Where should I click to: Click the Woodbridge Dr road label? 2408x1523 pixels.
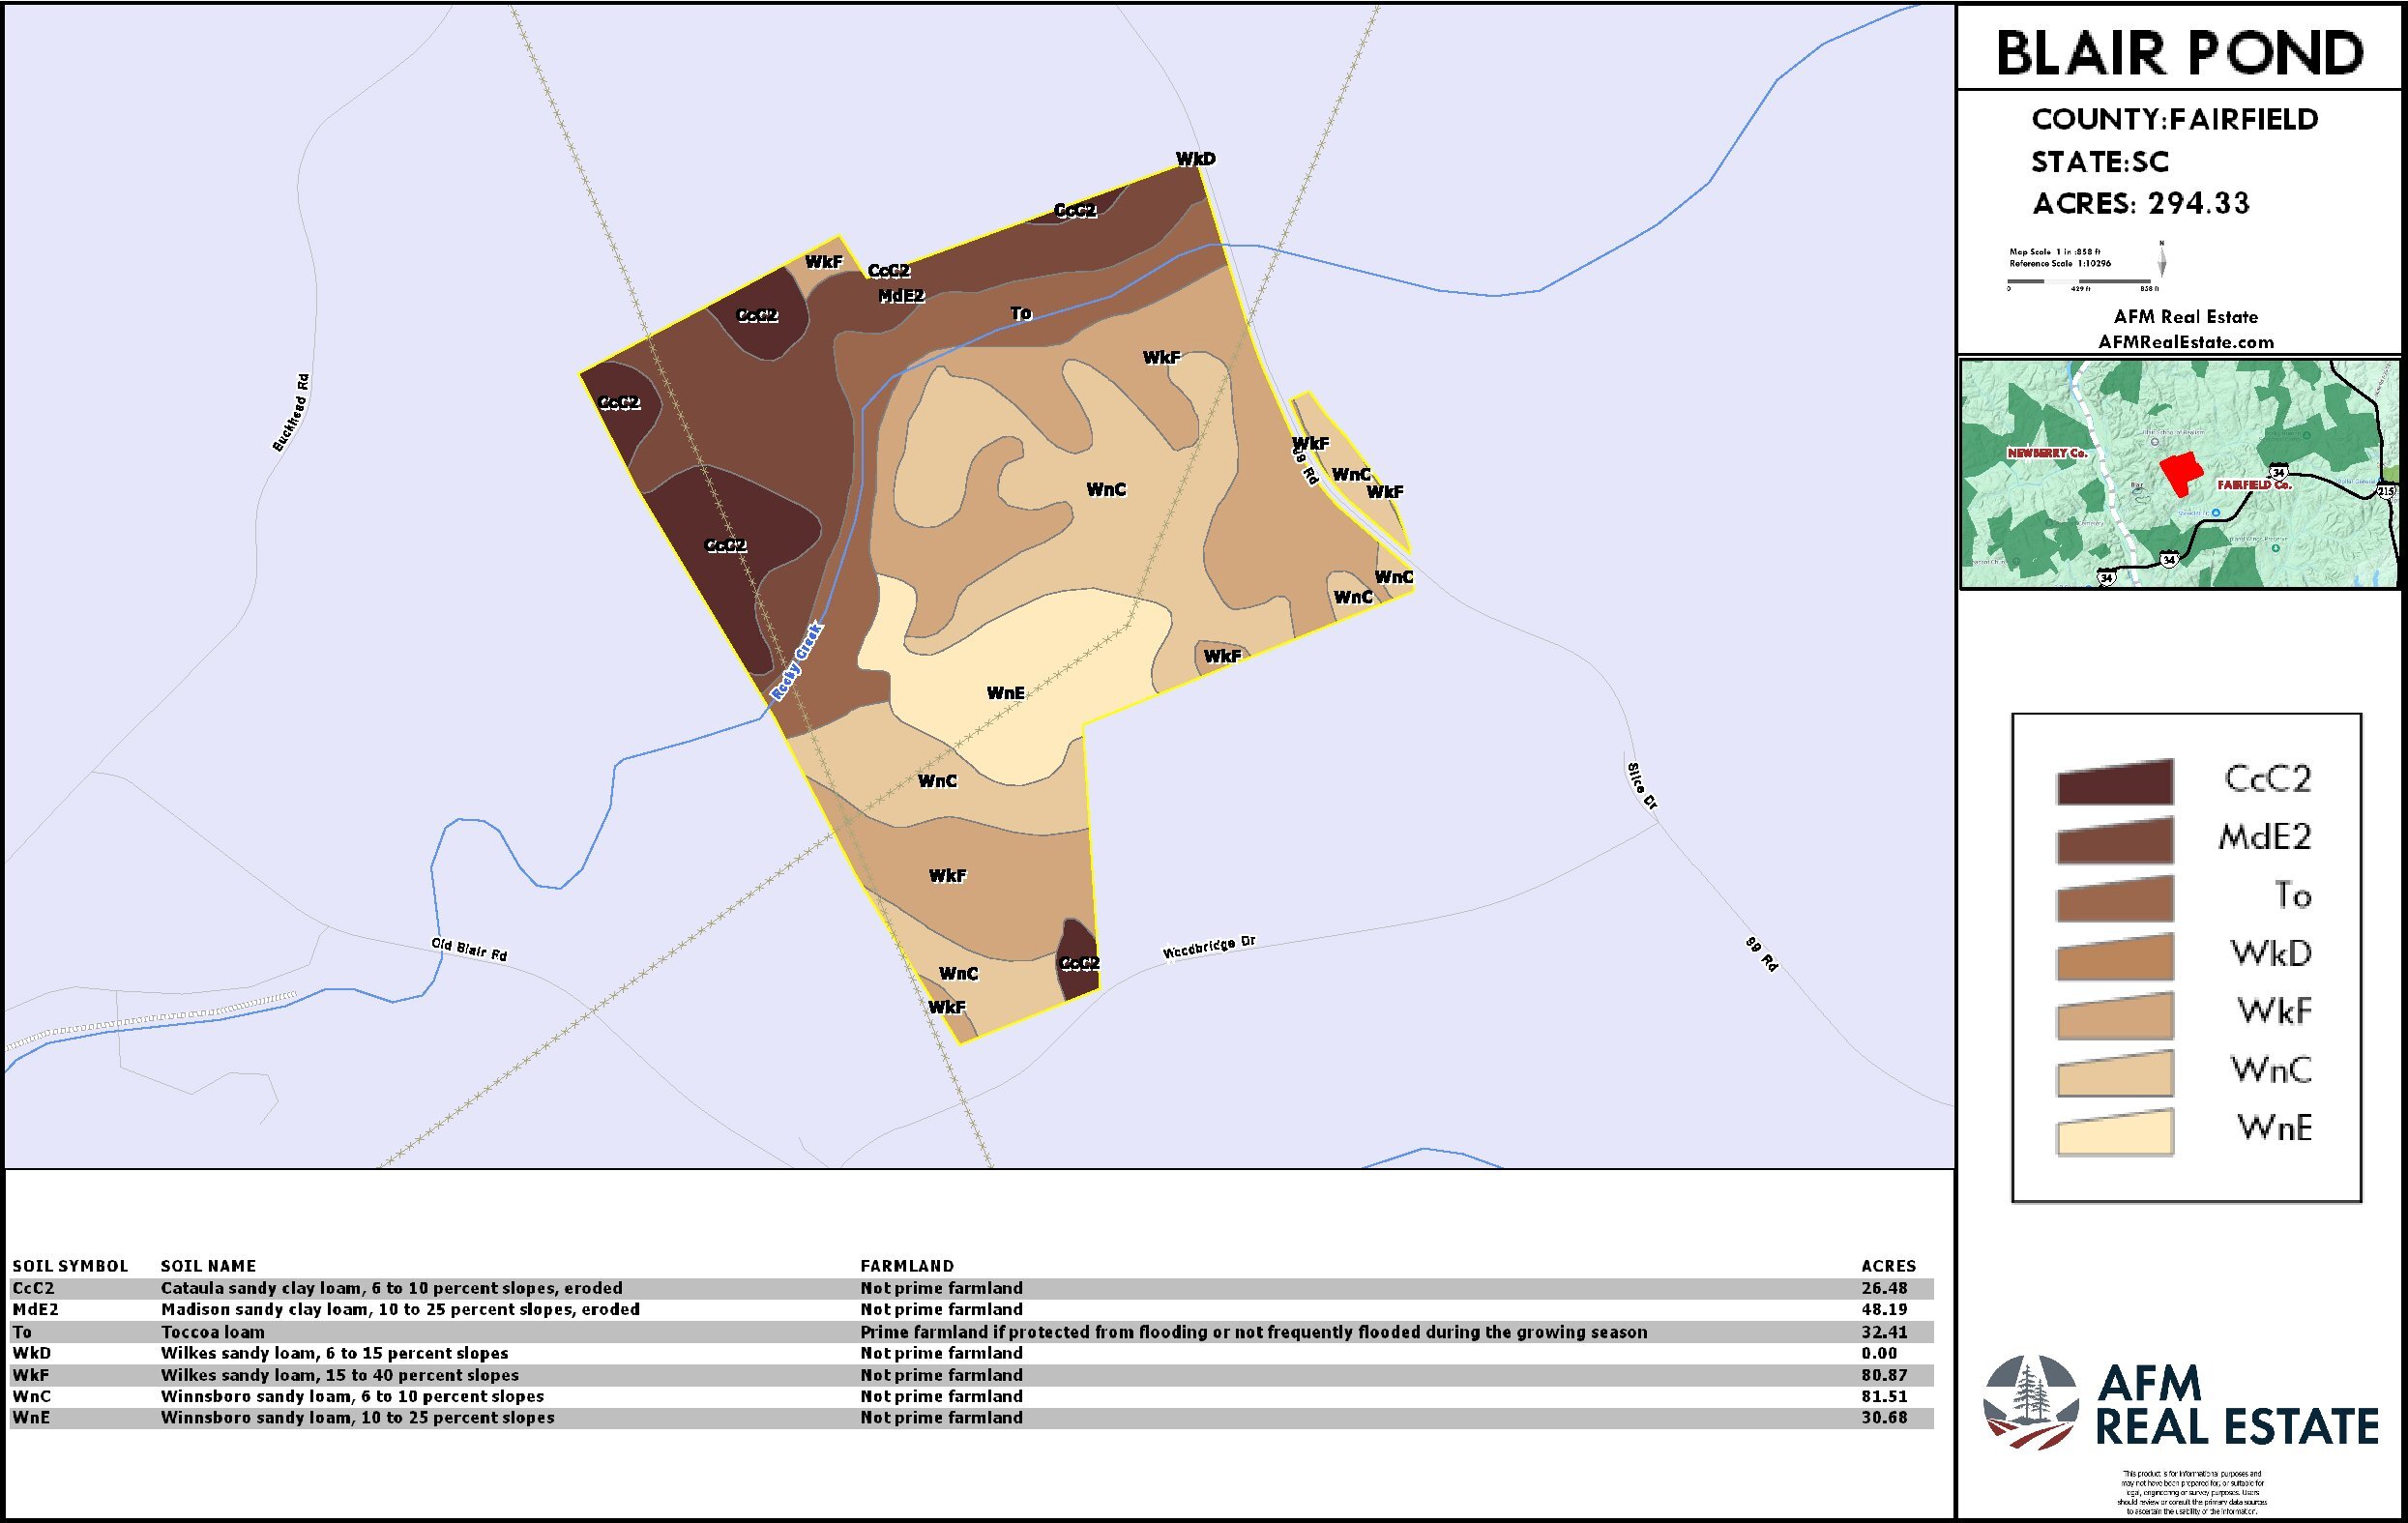click(1208, 947)
